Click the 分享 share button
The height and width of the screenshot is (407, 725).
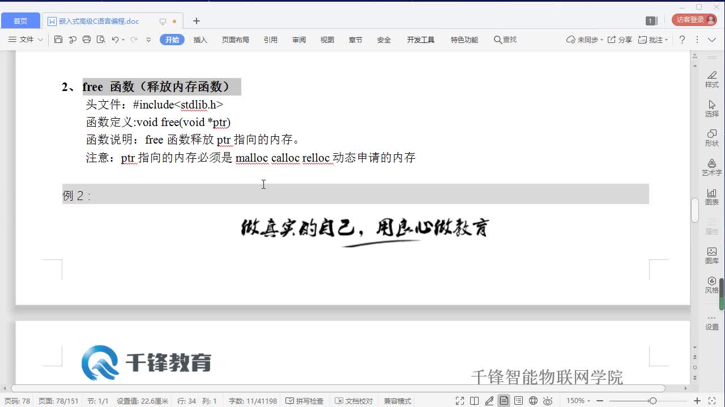click(x=620, y=40)
